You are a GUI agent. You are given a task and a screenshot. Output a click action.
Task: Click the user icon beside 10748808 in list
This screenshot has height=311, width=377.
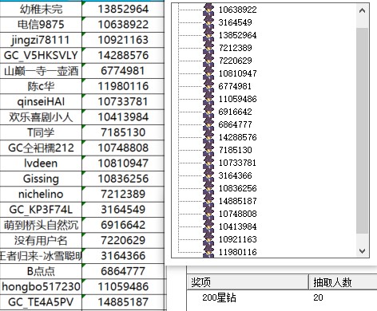point(208,214)
